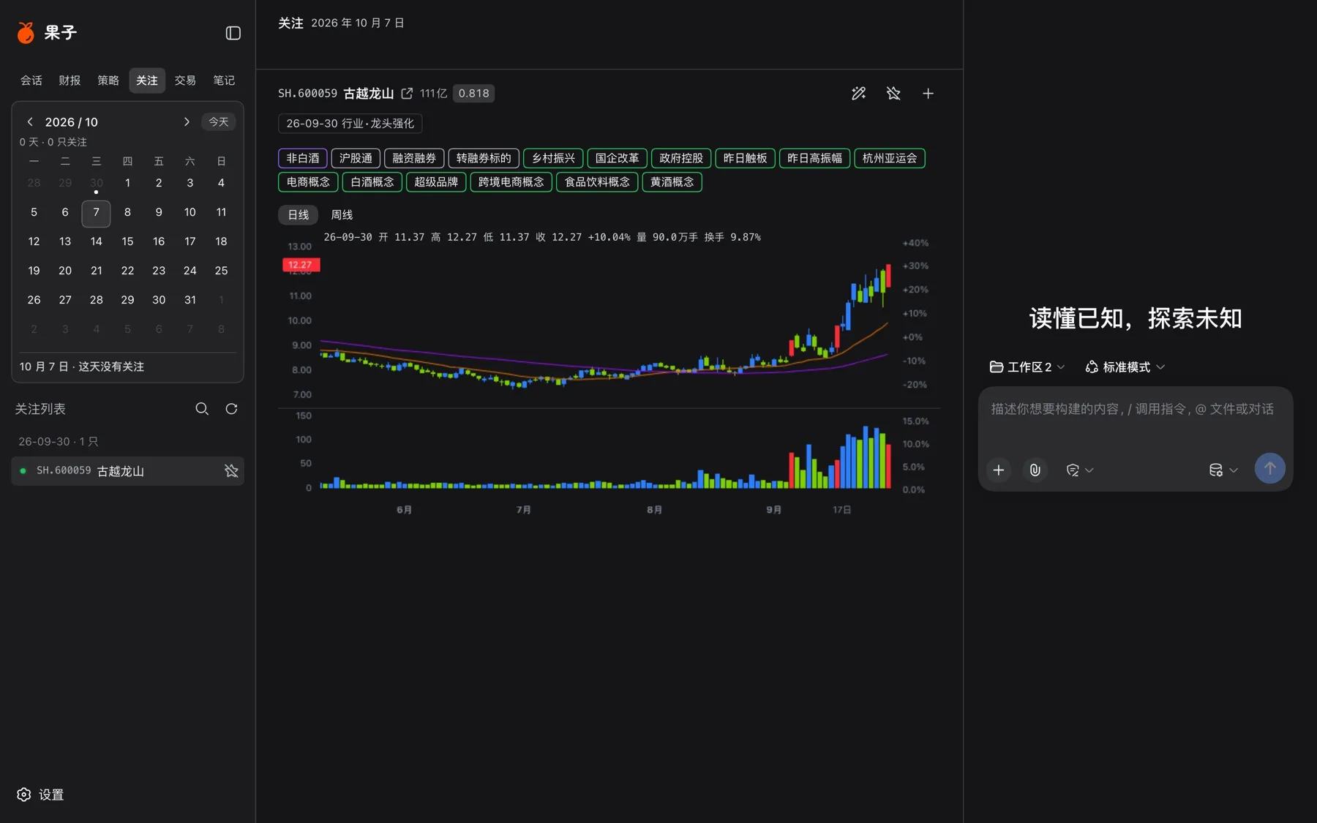The image size is (1317, 823).
Task: Select the 跨境电商概念 tag
Action: pyautogui.click(x=511, y=182)
